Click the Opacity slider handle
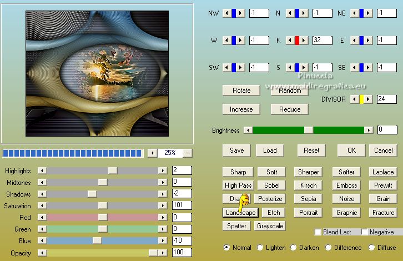 pyautogui.click(x=153, y=253)
